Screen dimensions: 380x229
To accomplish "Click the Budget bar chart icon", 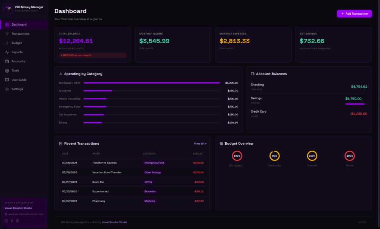I will [7, 43].
